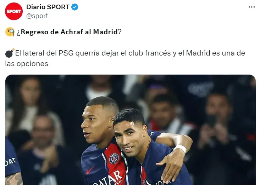Image resolution: width=260 pixels, height=185 pixels.
Task: Visit the @sport handle link
Action: pyautogui.click(x=37, y=16)
